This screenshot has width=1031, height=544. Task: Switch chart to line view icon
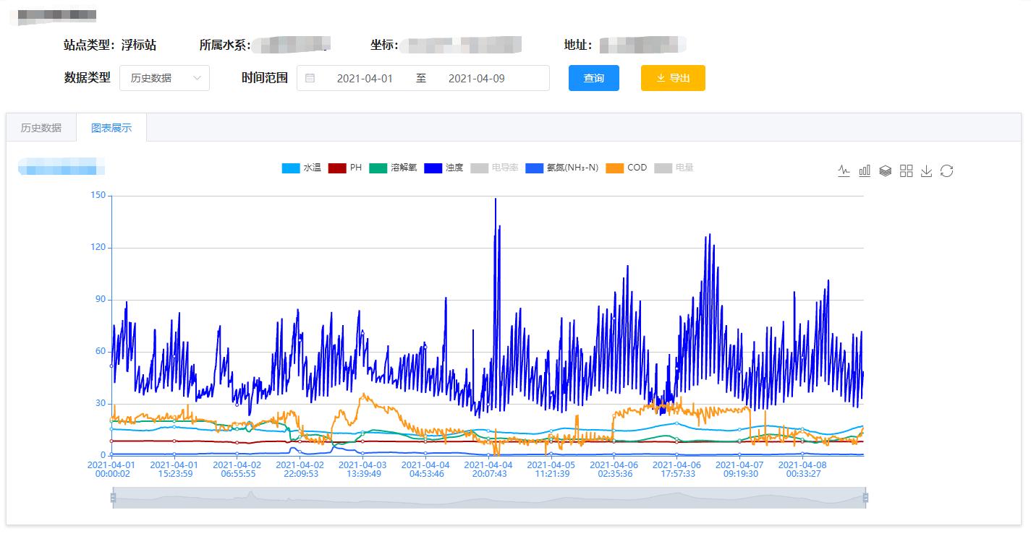pyautogui.click(x=844, y=171)
